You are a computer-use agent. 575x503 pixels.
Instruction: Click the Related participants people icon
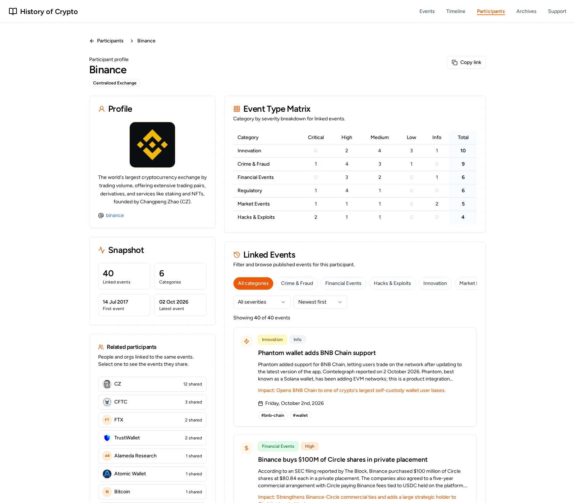[101, 347]
